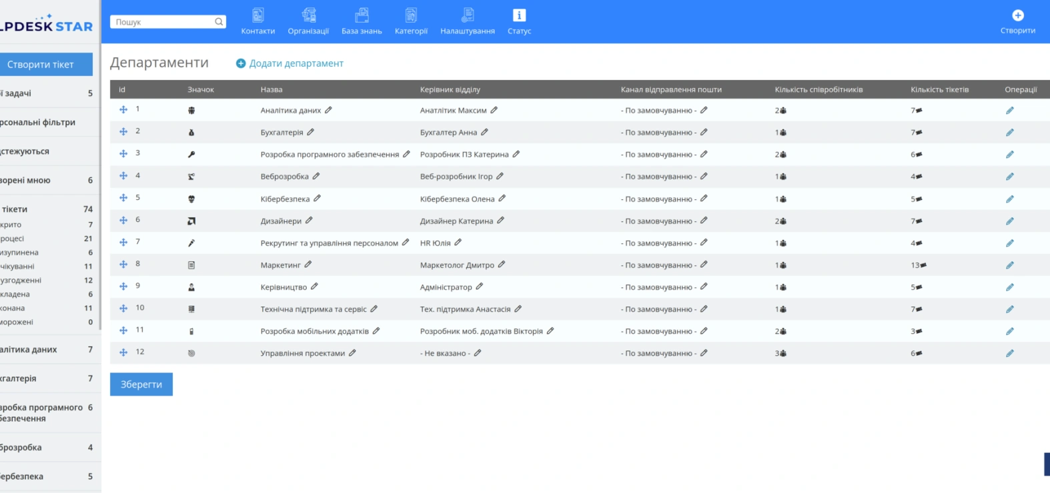Click the search magnifier icon
1050x493 pixels.
(x=219, y=22)
